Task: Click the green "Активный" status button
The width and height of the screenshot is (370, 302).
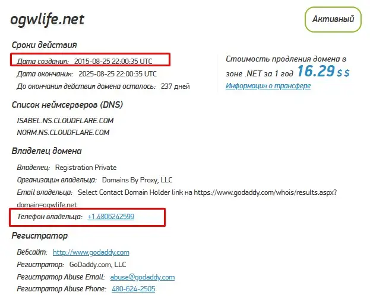Action: click(x=333, y=20)
